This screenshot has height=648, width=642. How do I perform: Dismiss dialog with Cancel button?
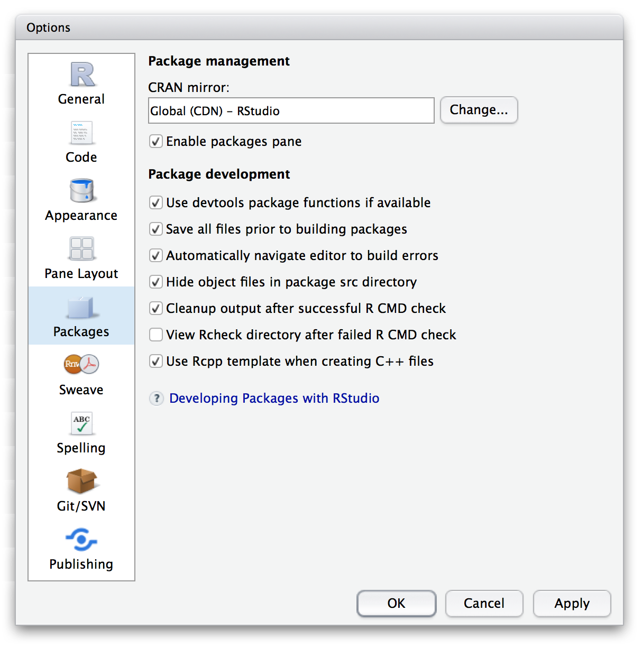(484, 604)
